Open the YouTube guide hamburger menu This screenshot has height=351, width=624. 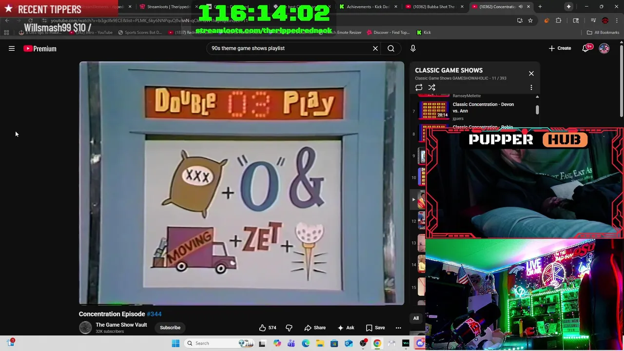[x=12, y=48]
